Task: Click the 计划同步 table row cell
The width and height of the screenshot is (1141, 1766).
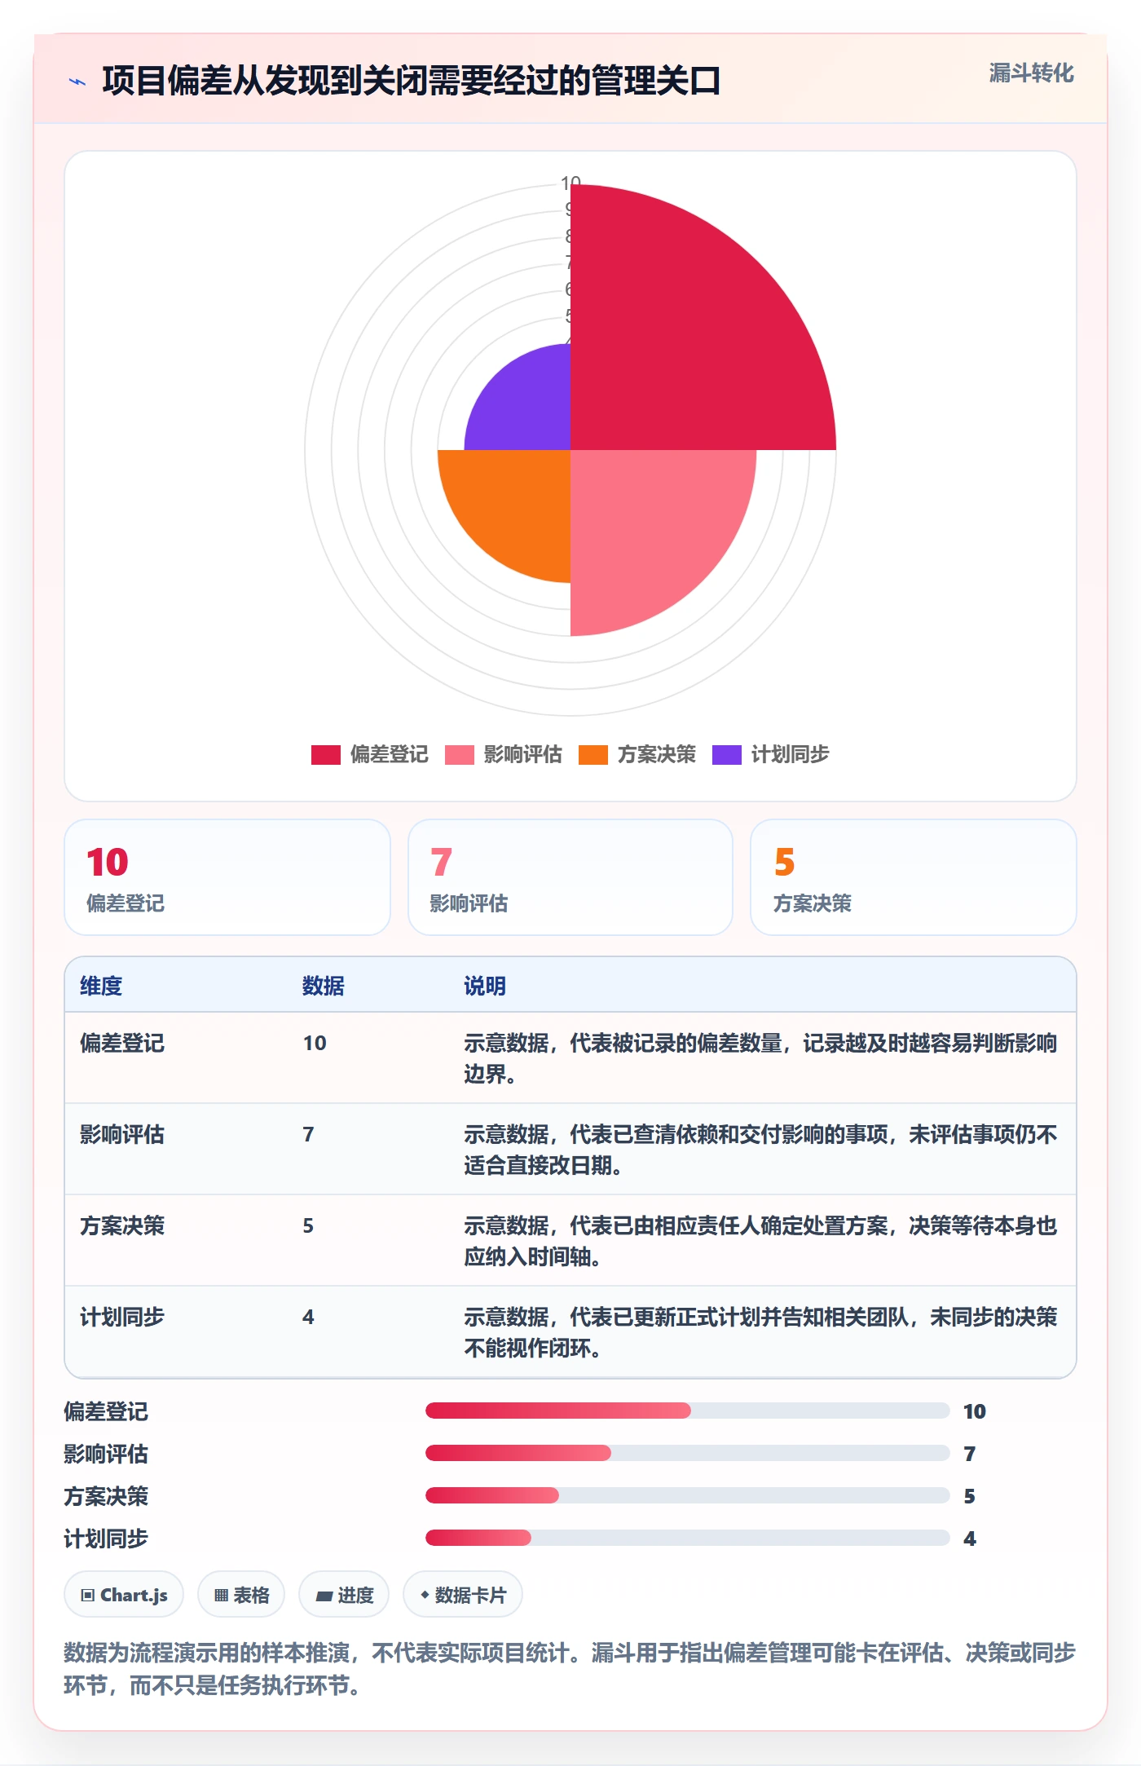Action: click(x=122, y=1317)
